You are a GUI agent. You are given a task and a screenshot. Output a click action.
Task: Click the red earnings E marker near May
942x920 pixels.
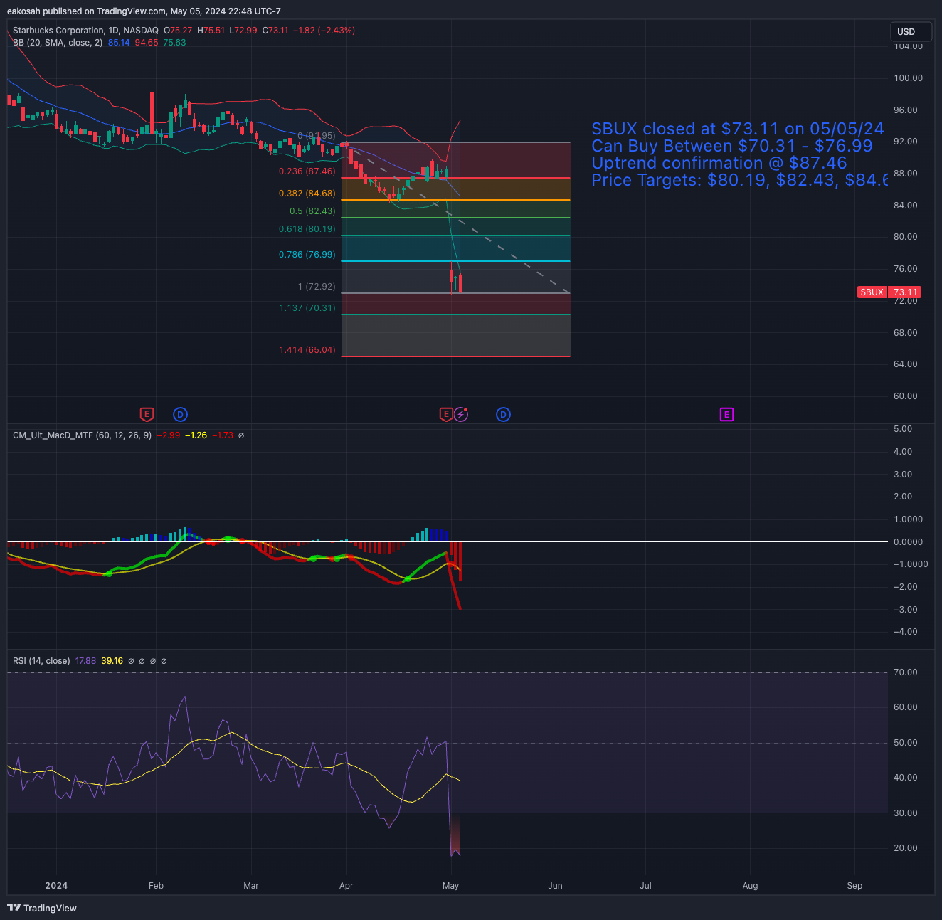point(446,414)
